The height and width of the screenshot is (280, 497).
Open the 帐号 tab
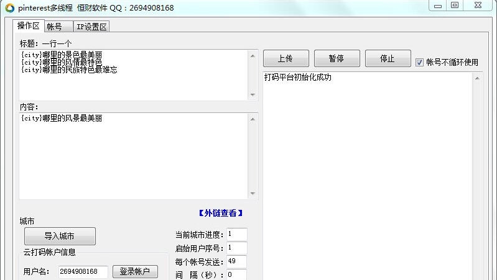(58, 27)
